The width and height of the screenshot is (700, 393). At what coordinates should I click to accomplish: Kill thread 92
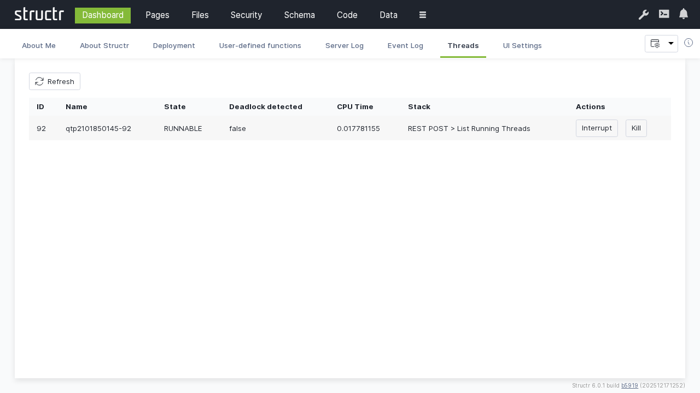636,128
